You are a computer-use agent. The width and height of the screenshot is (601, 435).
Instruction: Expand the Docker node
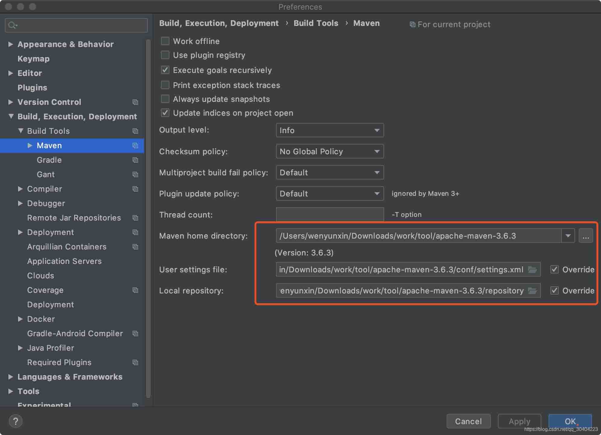pos(20,319)
